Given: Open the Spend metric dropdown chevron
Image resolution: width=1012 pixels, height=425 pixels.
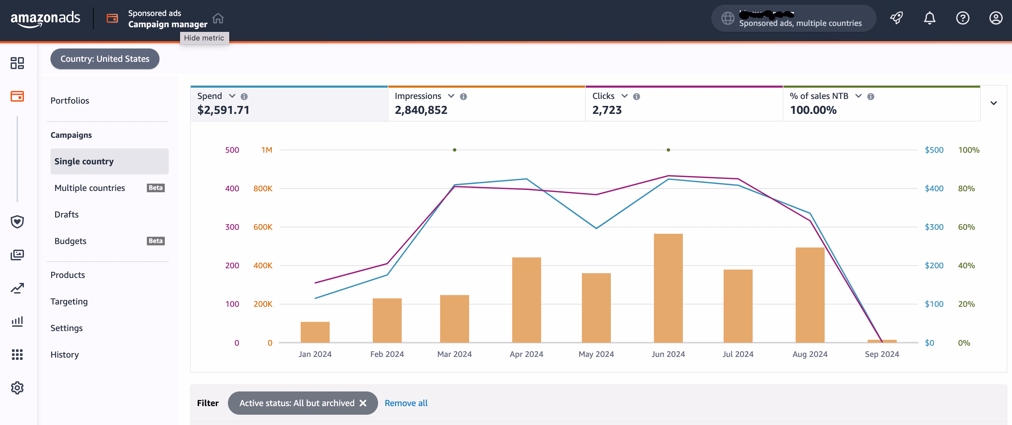Looking at the screenshot, I should pos(232,96).
